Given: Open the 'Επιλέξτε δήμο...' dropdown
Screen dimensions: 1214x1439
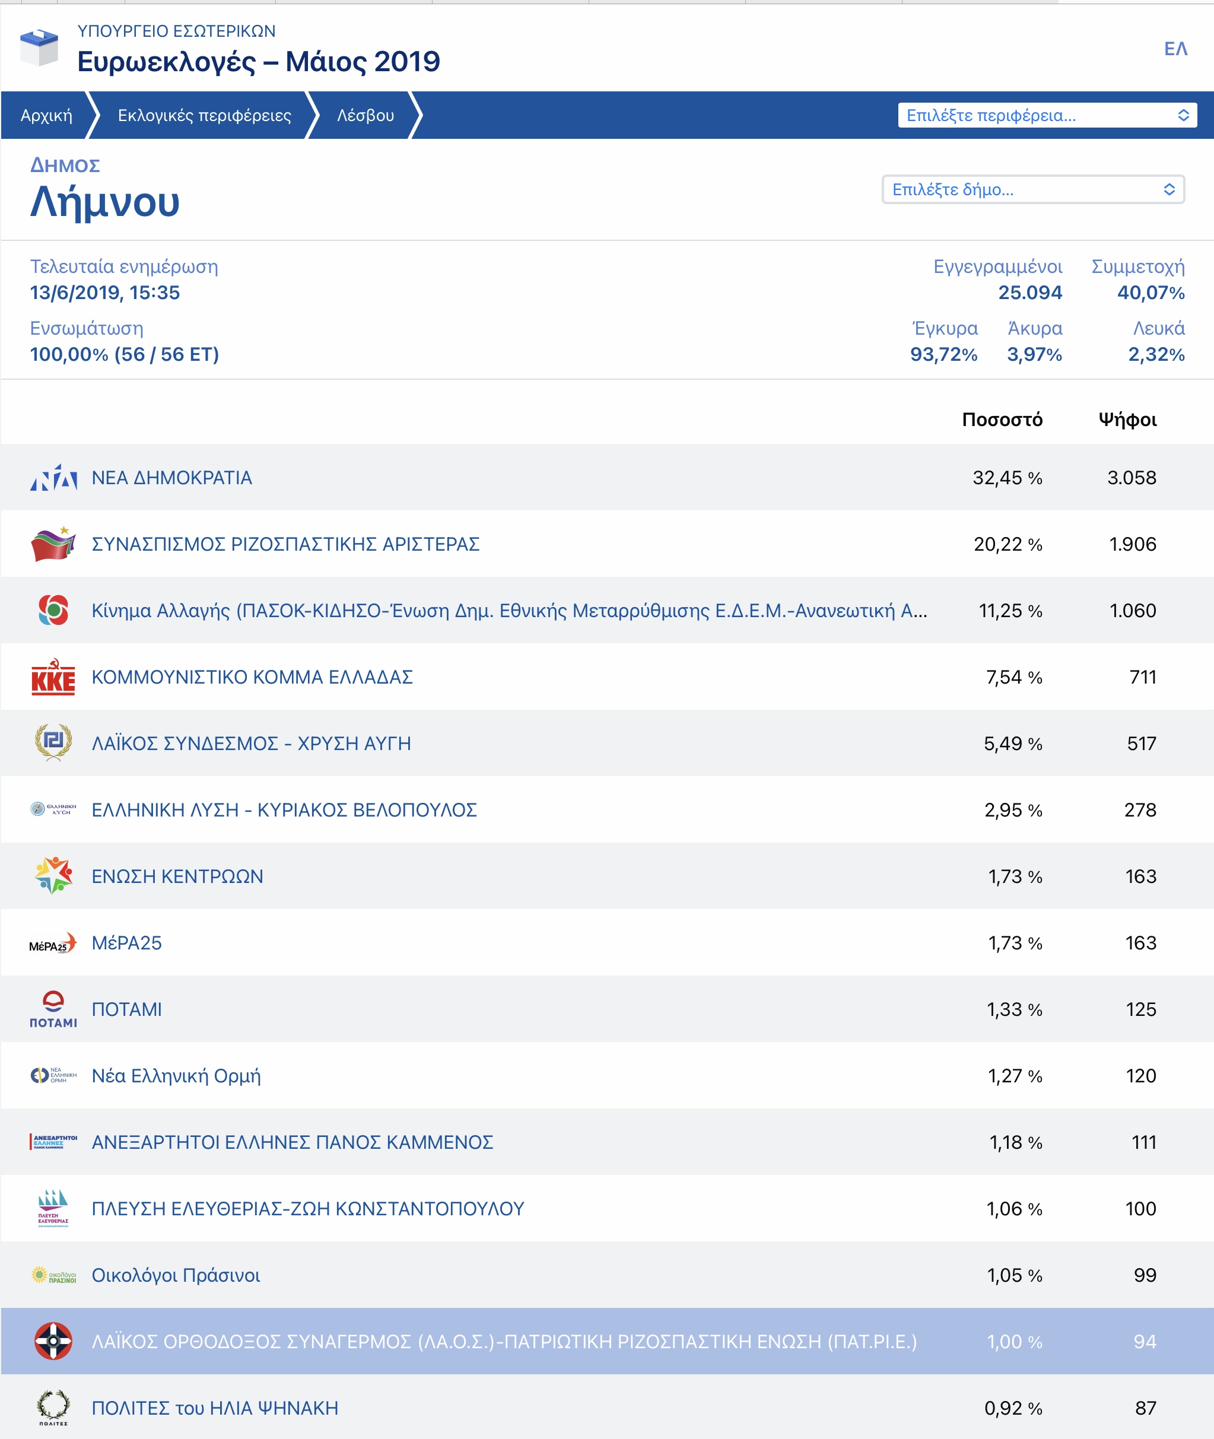Looking at the screenshot, I should coord(1032,189).
